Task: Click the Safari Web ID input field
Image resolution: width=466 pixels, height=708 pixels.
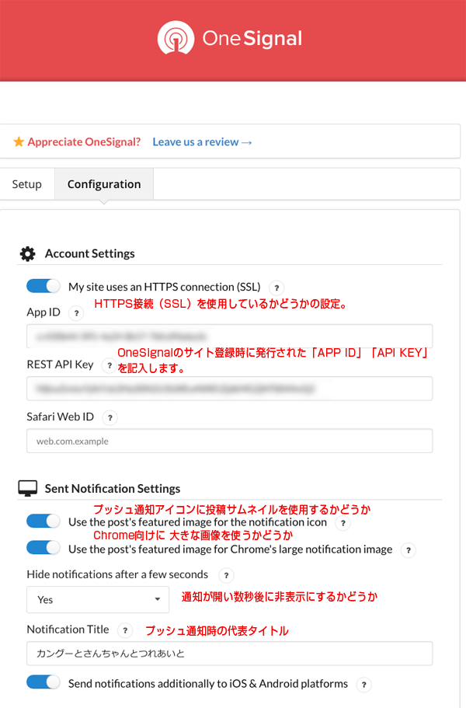Action: click(229, 441)
